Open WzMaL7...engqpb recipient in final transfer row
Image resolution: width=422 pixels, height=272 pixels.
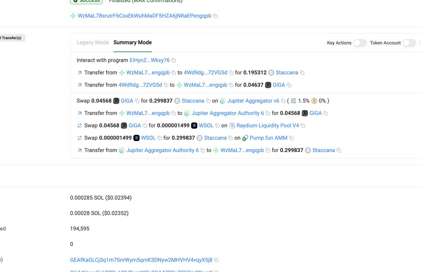pos(242,150)
